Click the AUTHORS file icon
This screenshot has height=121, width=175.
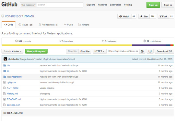pos(5,88)
